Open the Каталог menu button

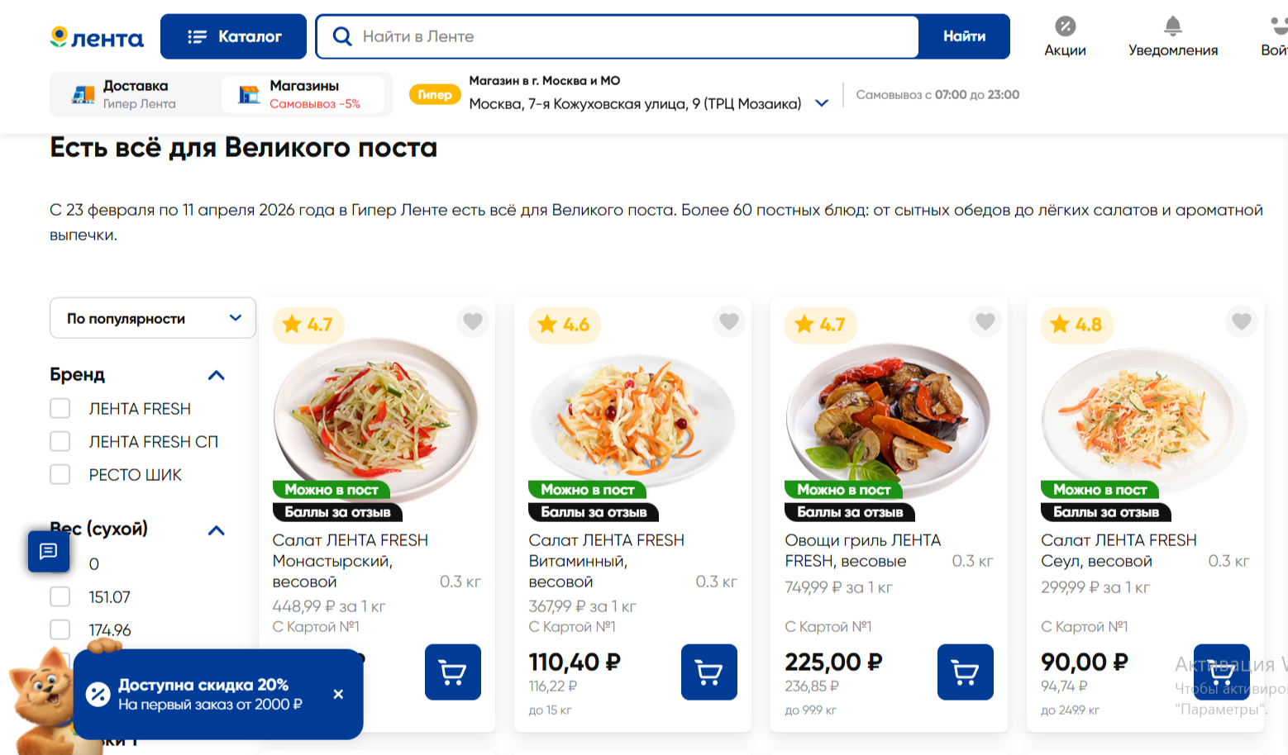(x=233, y=36)
